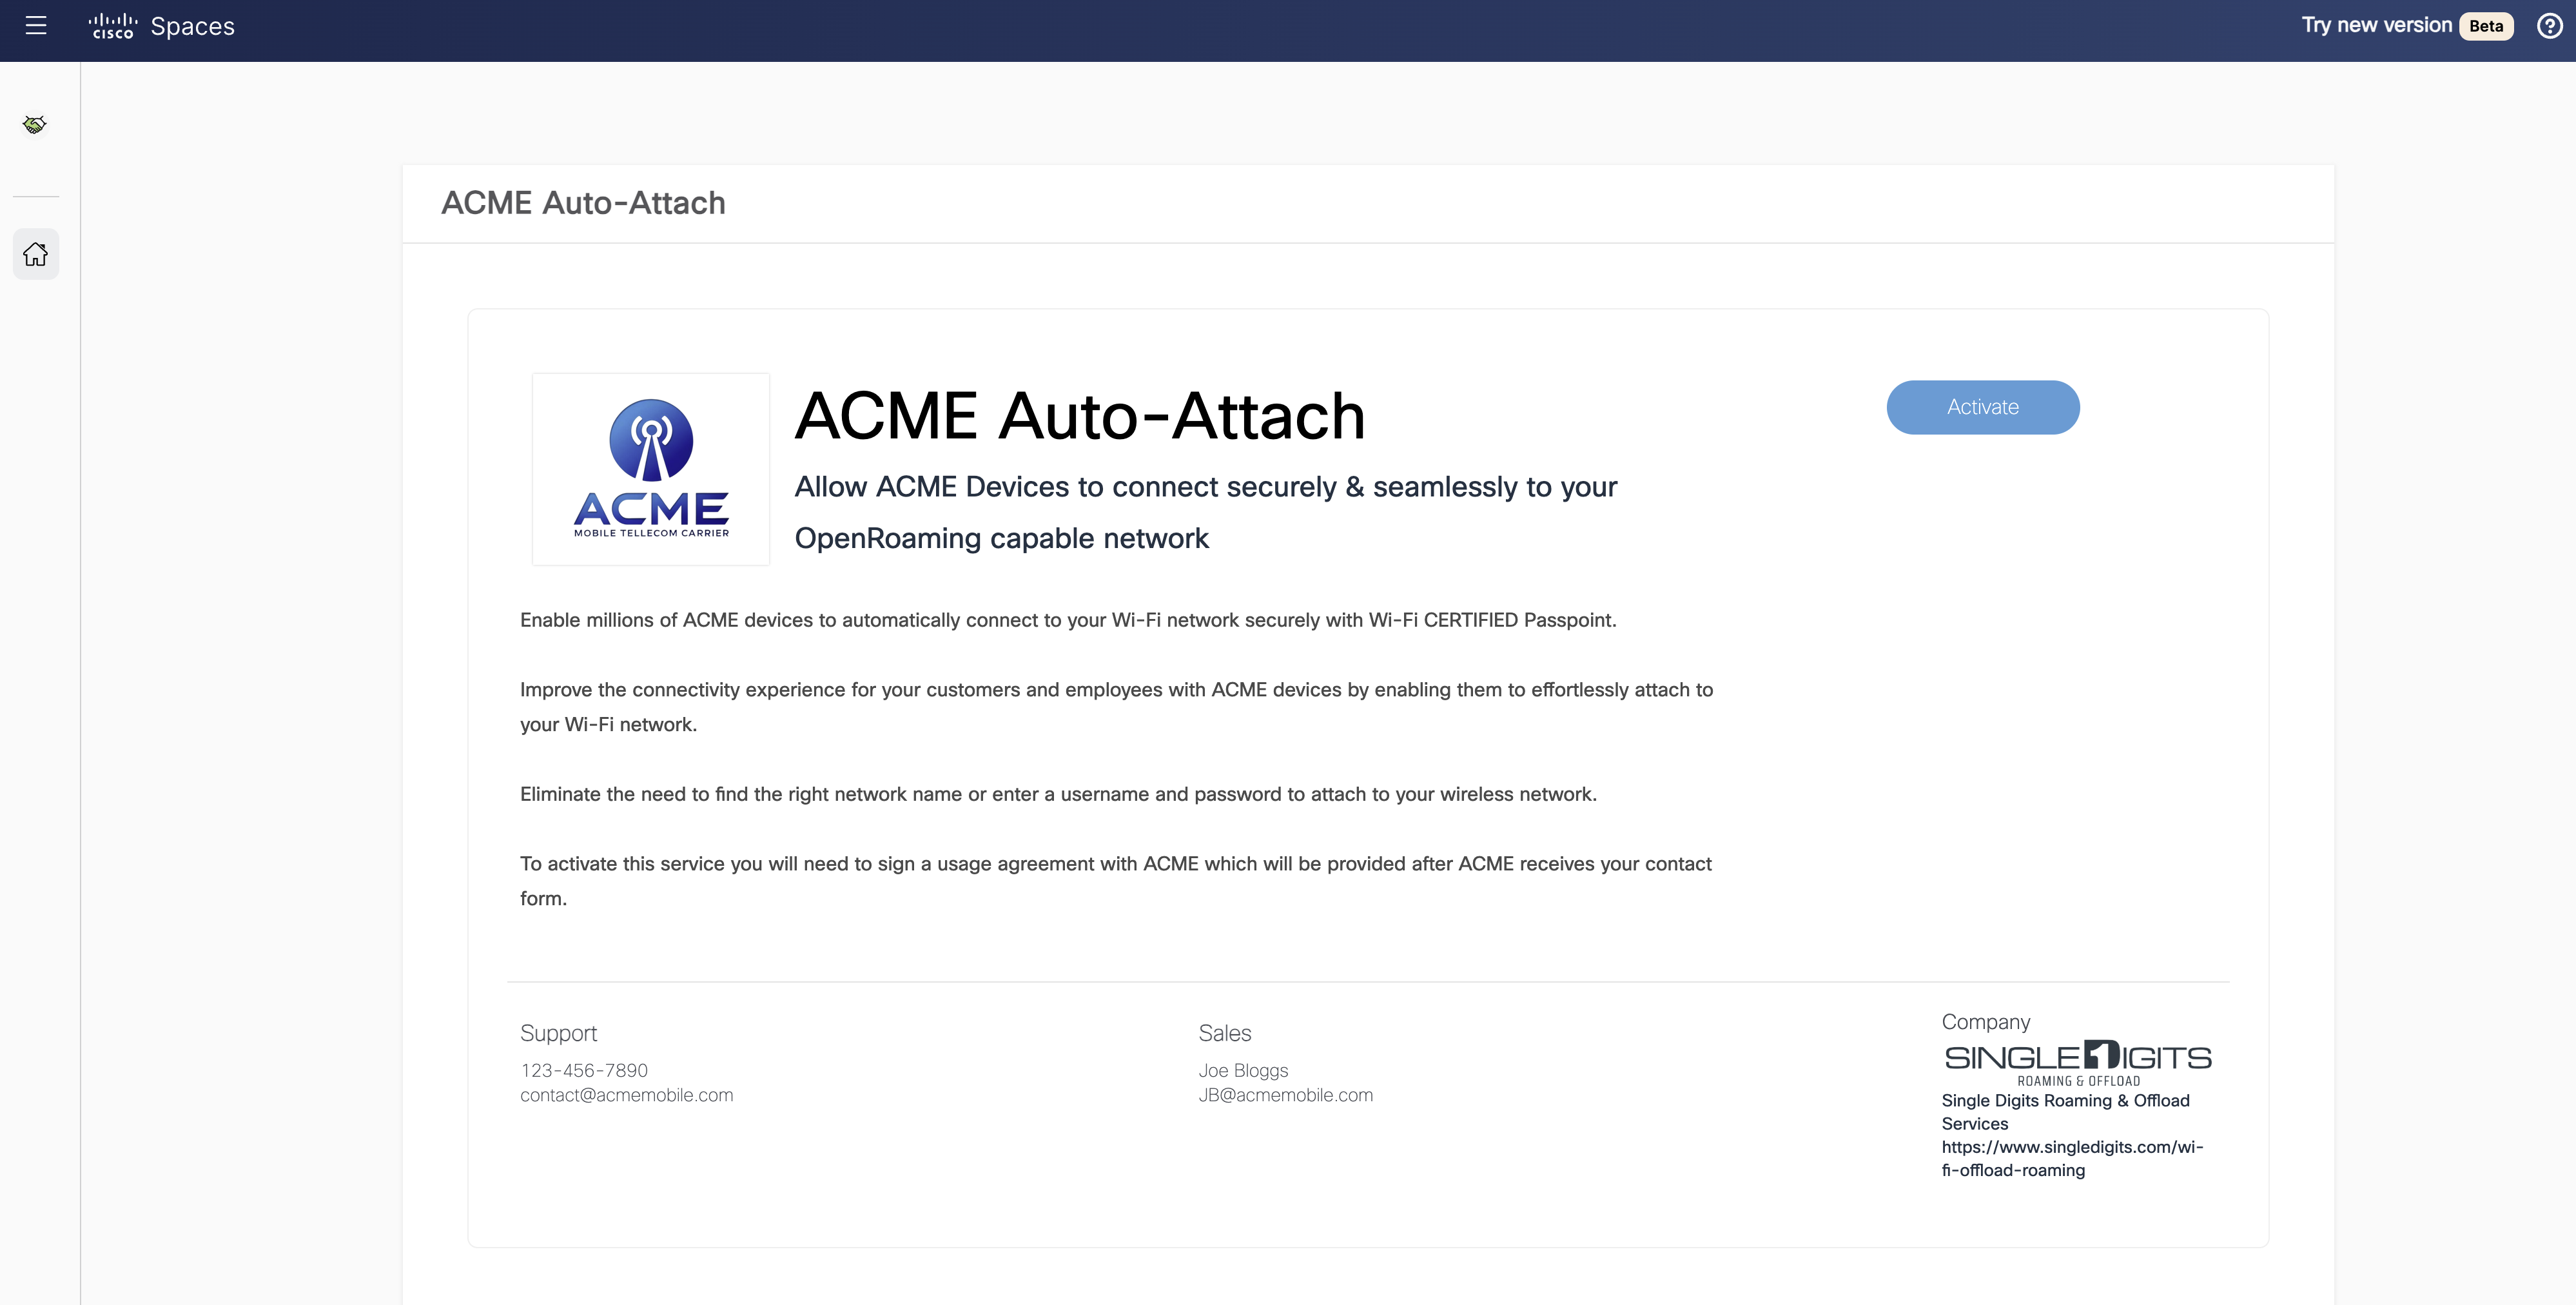Image resolution: width=2576 pixels, height=1305 pixels.
Task: Click the contact@acmemobile.com support email
Action: pyautogui.click(x=626, y=1095)
